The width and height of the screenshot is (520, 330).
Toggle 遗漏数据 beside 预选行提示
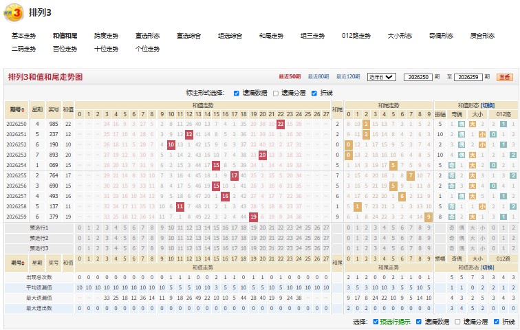[x=418, y=321]
